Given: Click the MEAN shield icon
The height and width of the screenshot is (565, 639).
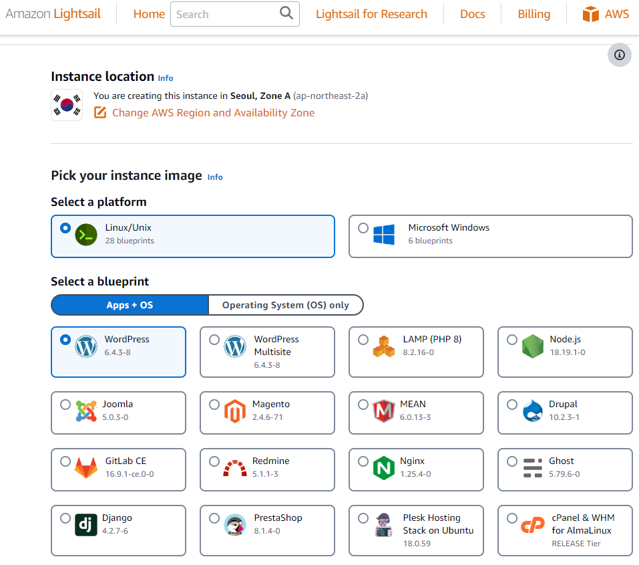Looking at the screenshot, I should [x=384, y=411].
